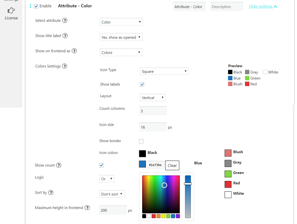Viewport: 297px width, 224px height.
Task: Open the License sidebar item
Action: coord(11,13)
